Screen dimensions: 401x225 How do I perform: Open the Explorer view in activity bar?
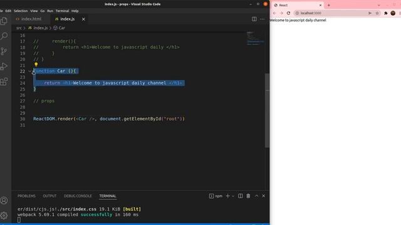[x=4, y=21]
